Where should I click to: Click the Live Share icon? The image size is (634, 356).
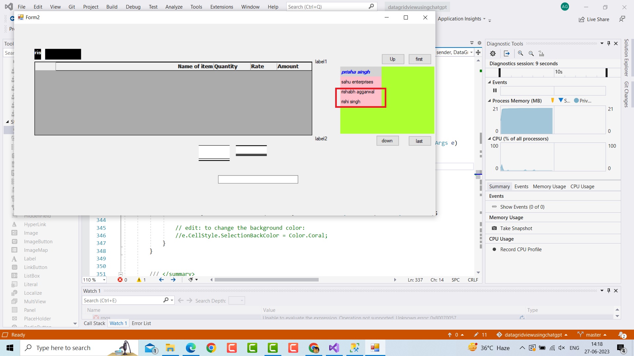click(581, 19)
